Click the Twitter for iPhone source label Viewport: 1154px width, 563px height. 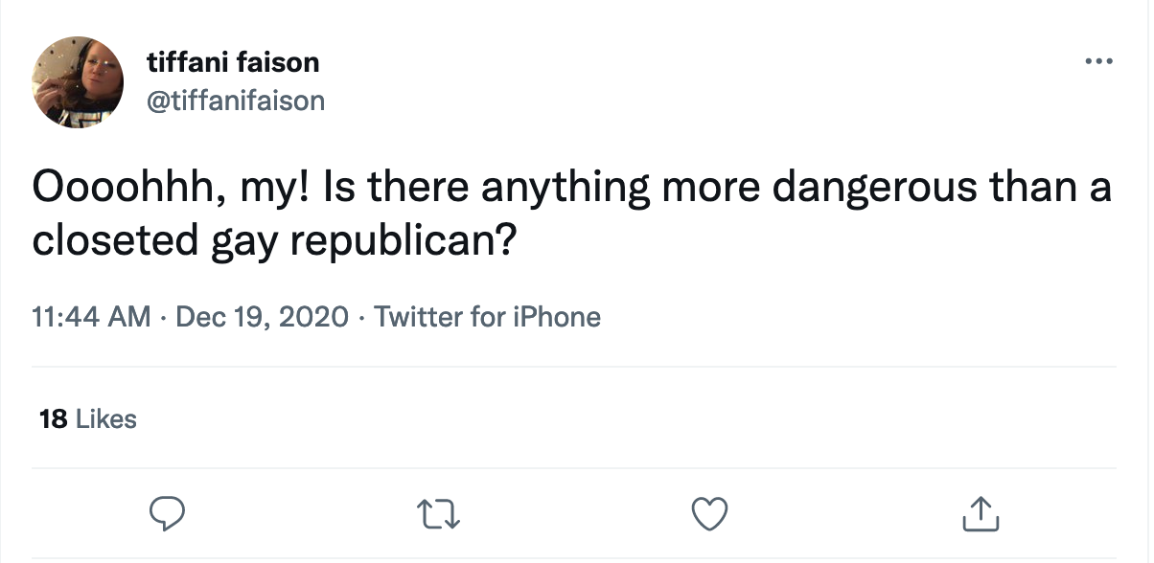487,317
